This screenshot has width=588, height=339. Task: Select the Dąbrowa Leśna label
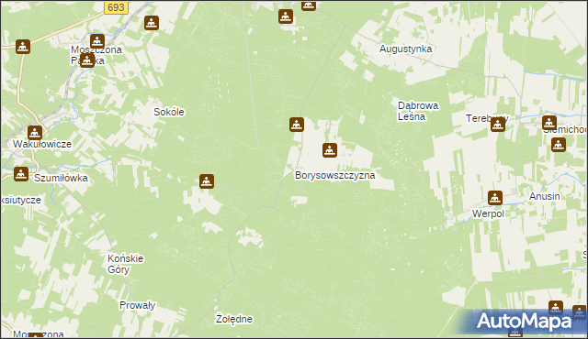coord(418,111)
